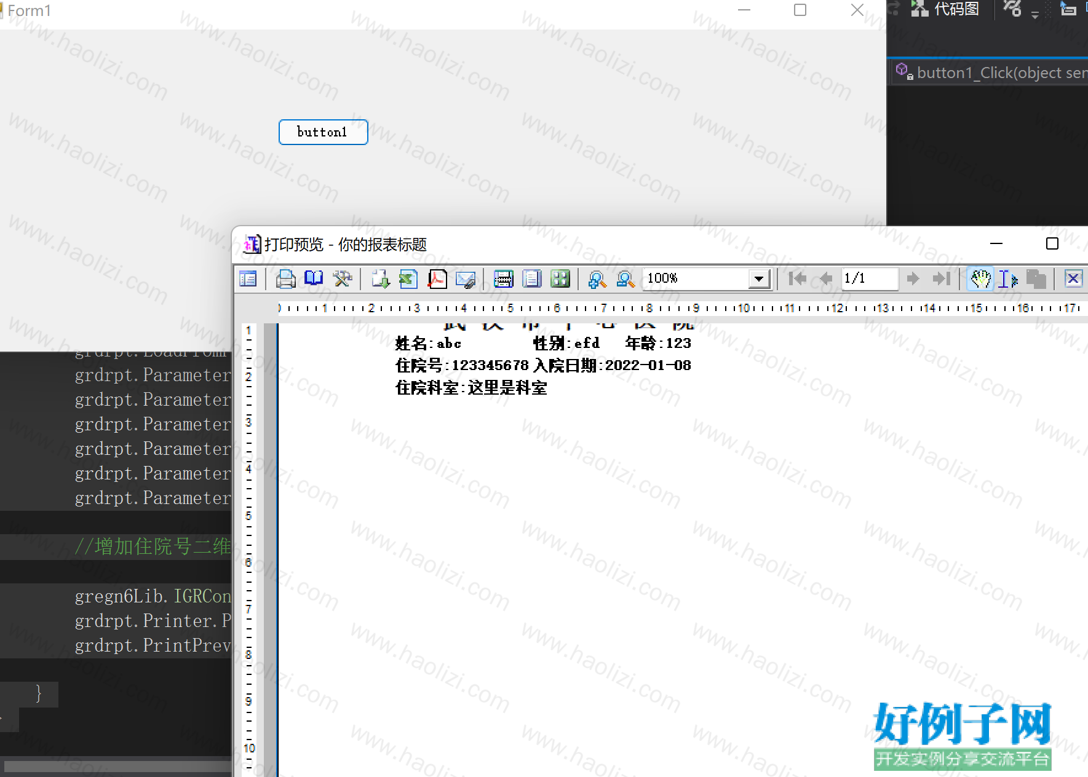Image resolution: width=1088 pixels, height=777 pixels.
Task: Maximize the 打印预览 print preview window
Action: pos(1052,244)
